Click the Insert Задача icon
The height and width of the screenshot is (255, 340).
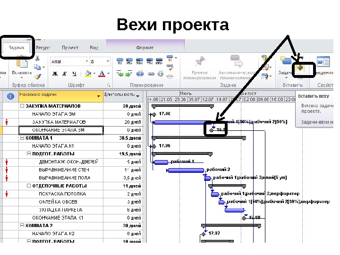[x=285, y=60]
